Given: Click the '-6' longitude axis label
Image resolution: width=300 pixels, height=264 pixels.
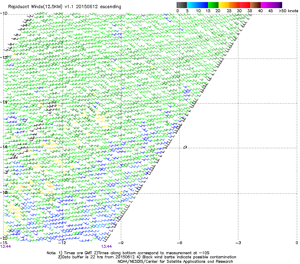Looking at the screenshot, I should coord(179,243).
